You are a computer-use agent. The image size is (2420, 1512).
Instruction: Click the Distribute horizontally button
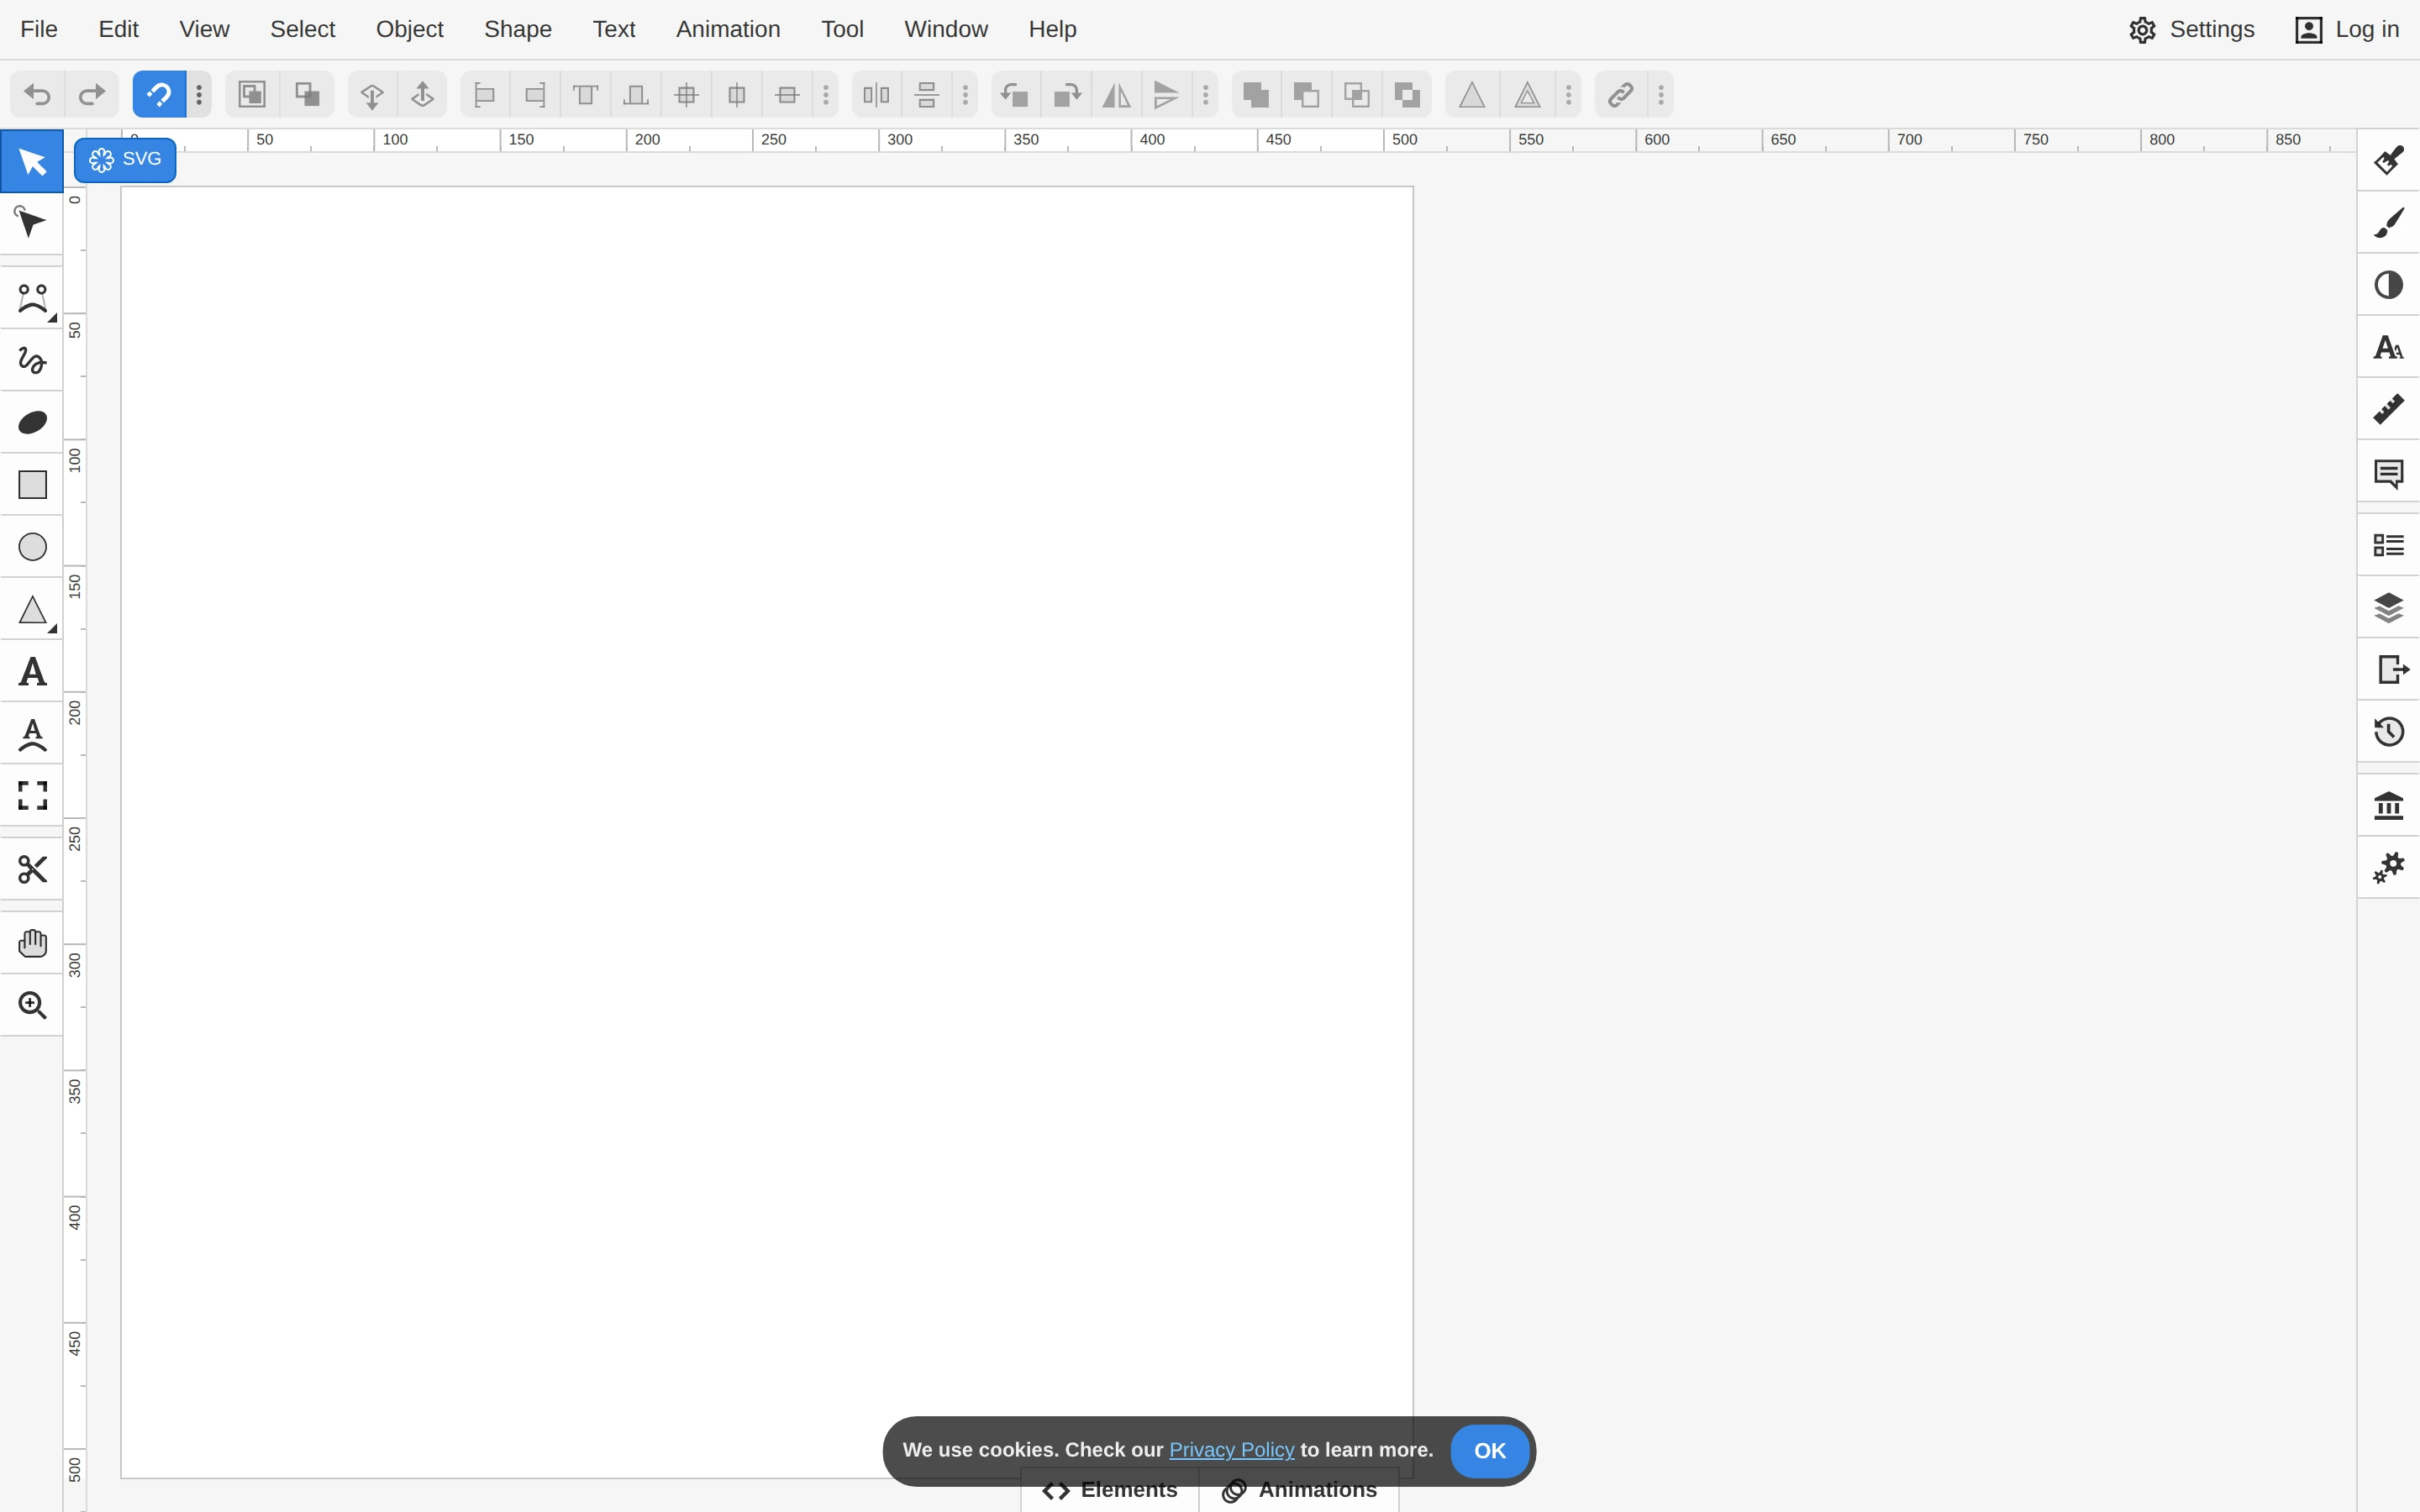tap(876, 95)
